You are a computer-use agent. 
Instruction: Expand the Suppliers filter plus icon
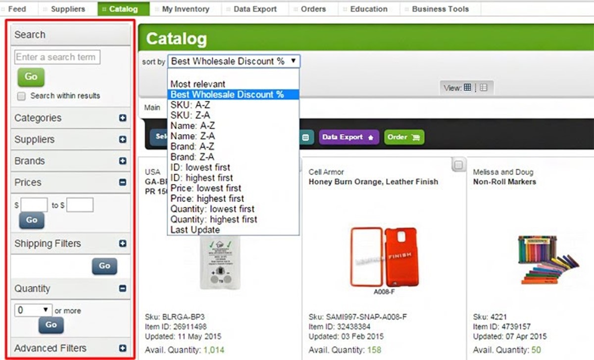pyautogui.click(x=123, y=139)
